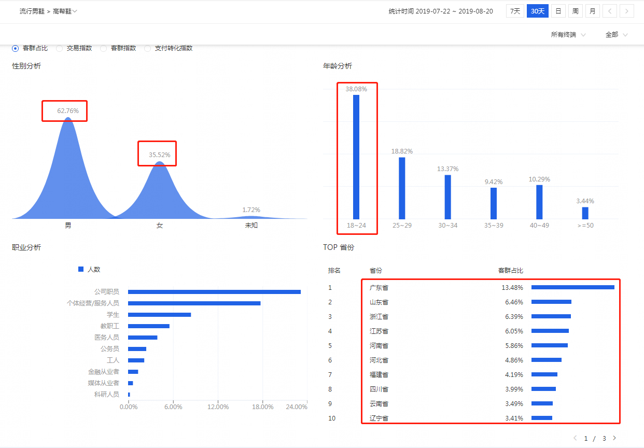Open the 所有终端 dropdown
Screen dimensions: 644x448
(x=568, y=35)
